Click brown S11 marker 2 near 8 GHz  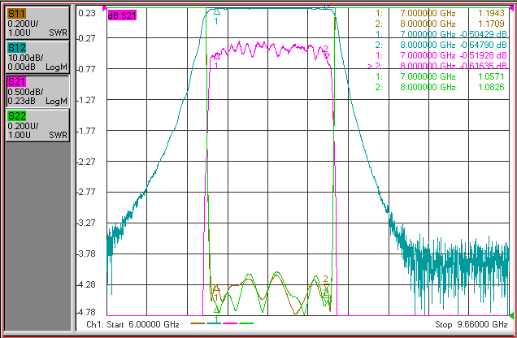click(326, 285)
